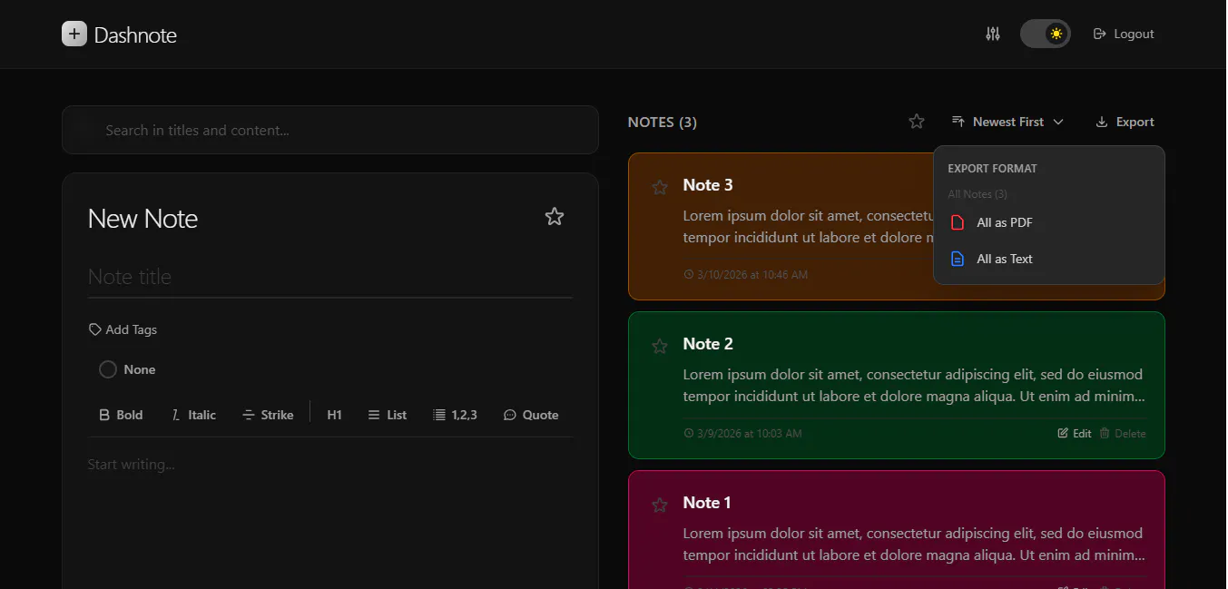The image size is (1228, 589).
Task: Open the Note 2 title
Action: [x=708, y=344]
